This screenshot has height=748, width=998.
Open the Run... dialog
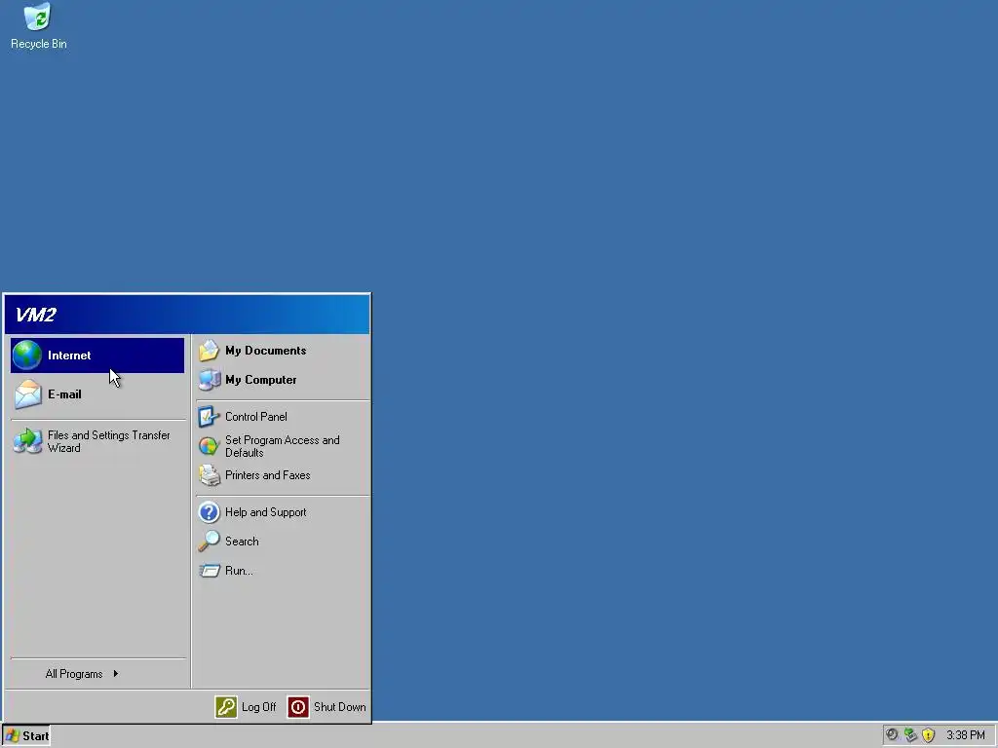click(283, 571)
